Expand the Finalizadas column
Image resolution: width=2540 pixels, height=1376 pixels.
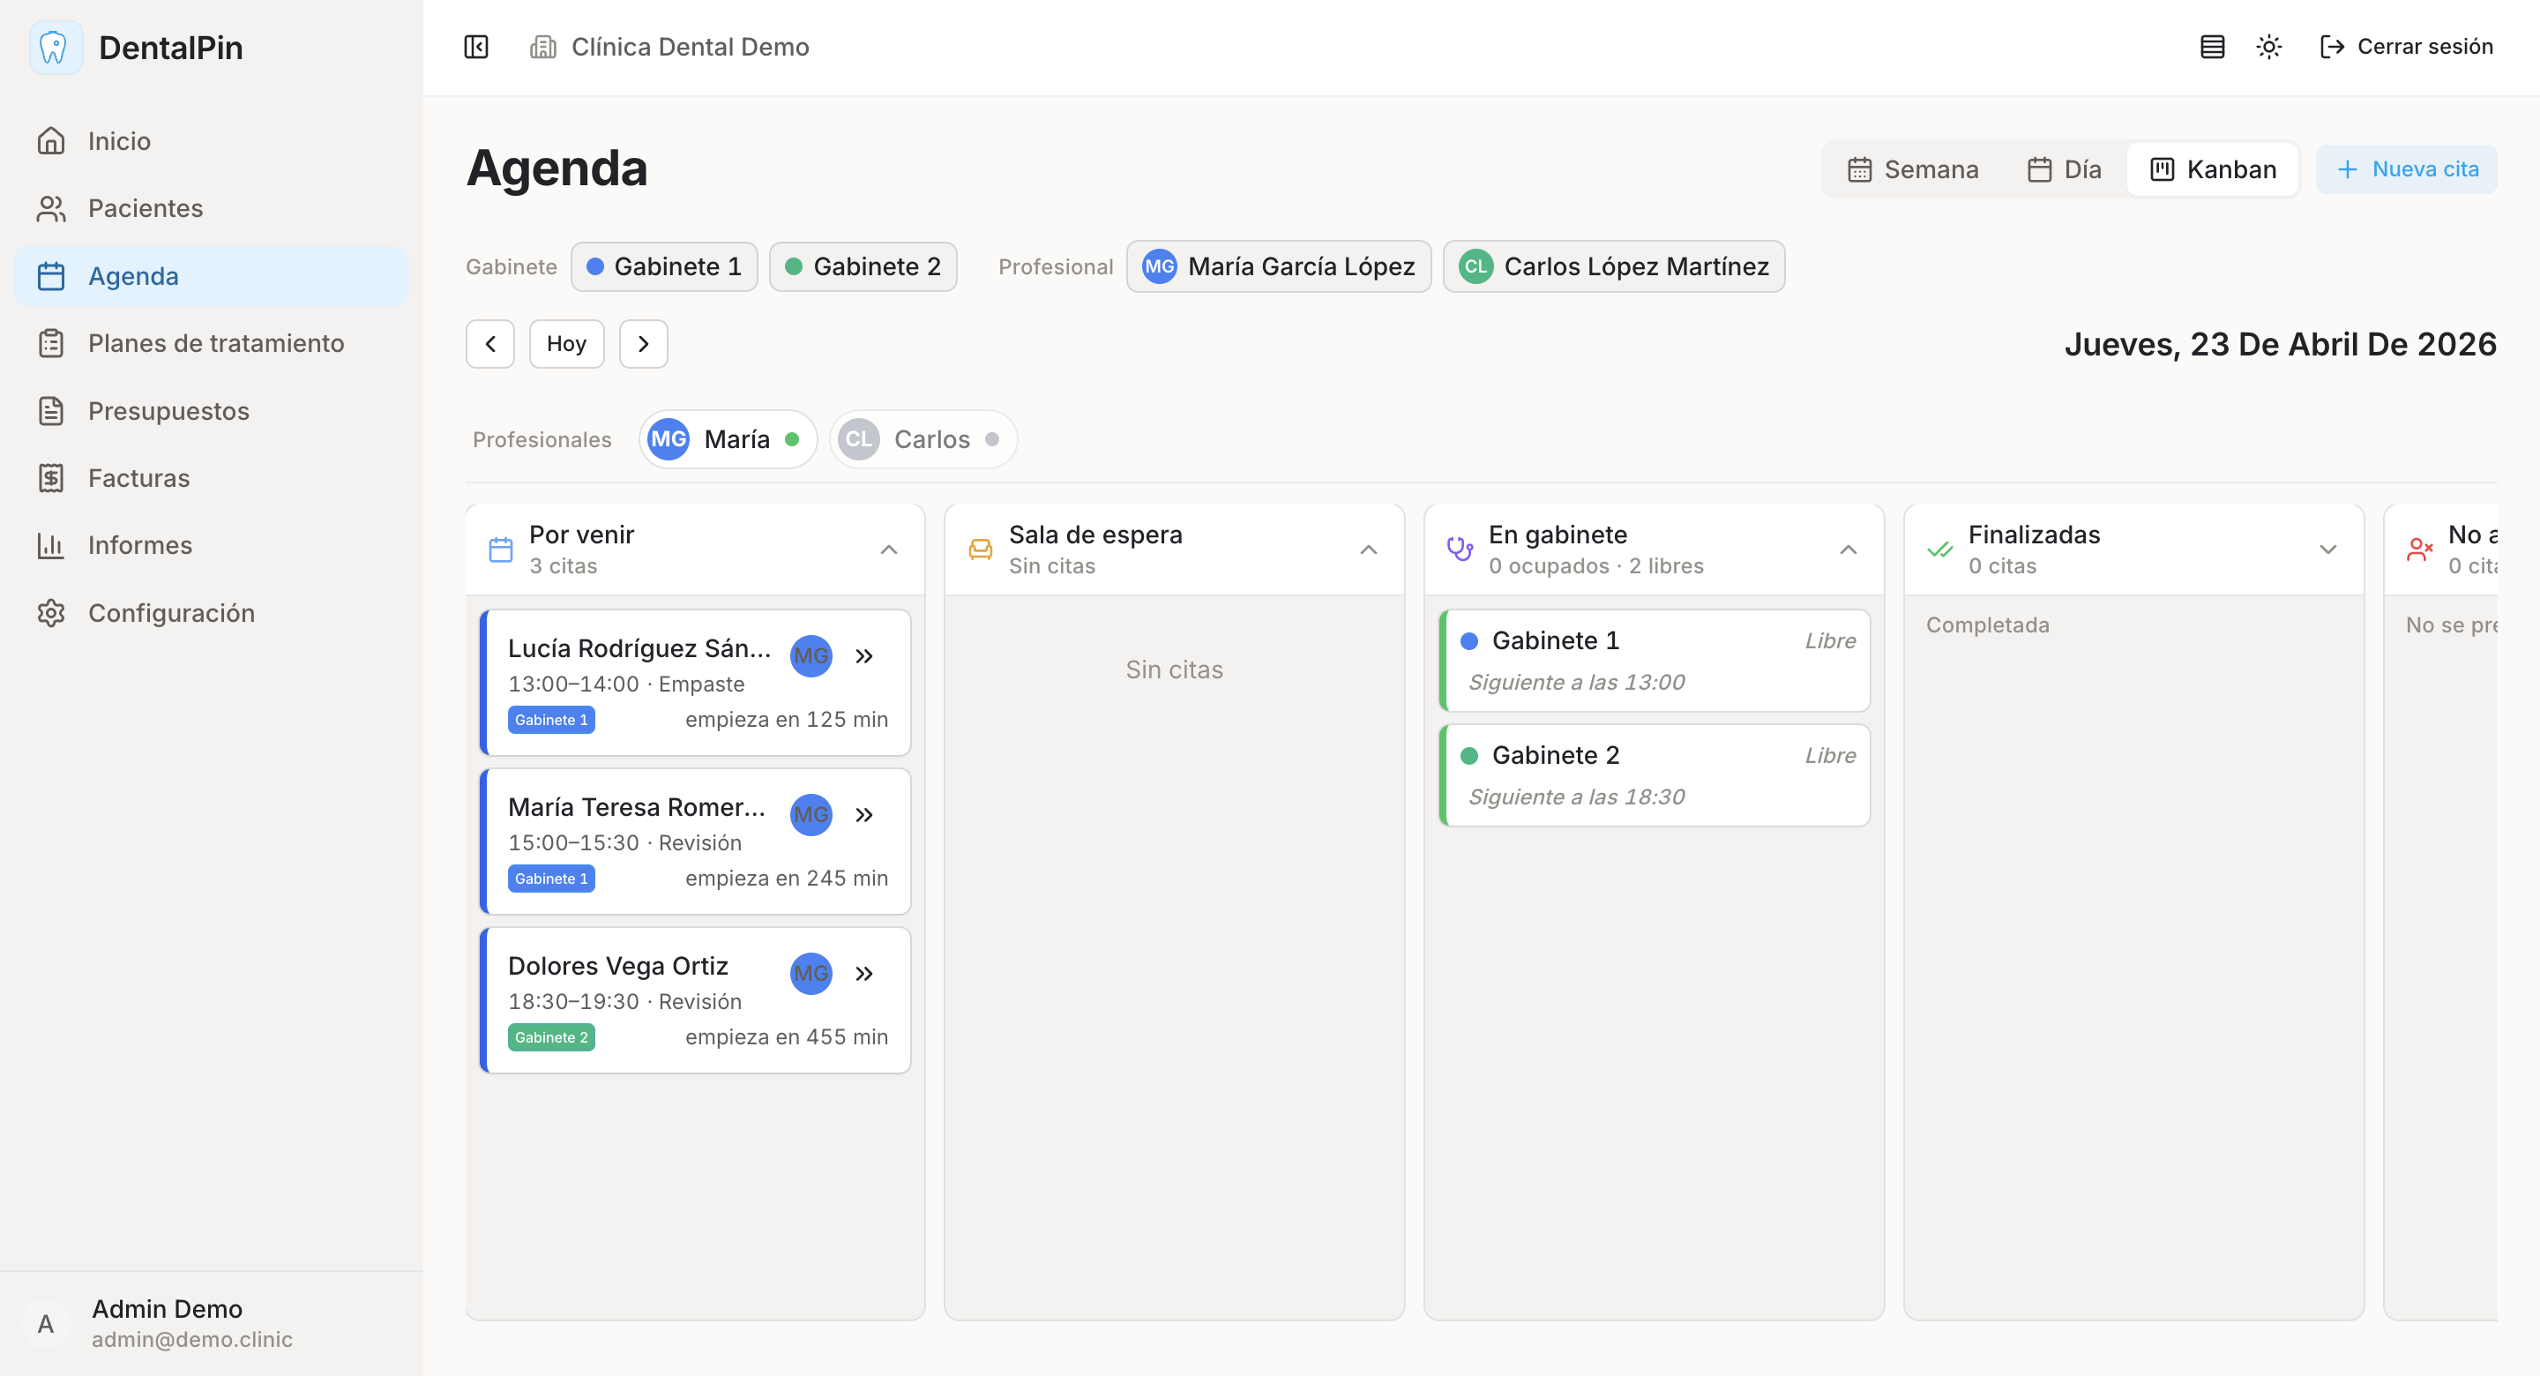coord(2328,550)
